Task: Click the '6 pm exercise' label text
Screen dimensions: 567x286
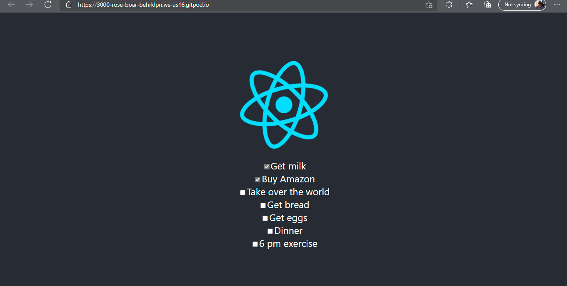Action: coord(288,244)
